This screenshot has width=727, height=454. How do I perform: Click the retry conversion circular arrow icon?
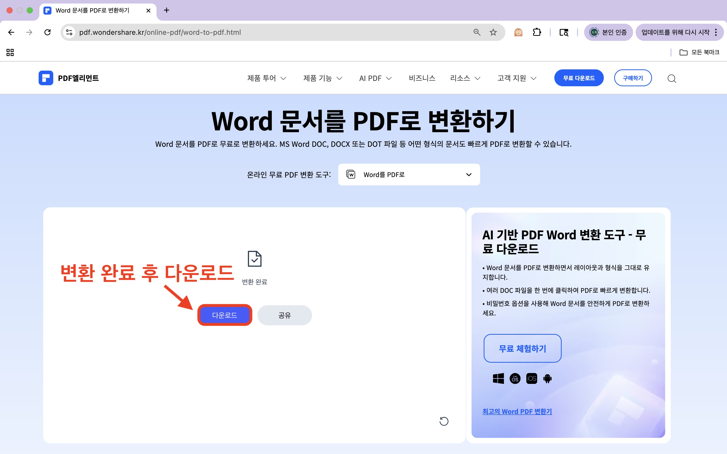coord(444,421)
